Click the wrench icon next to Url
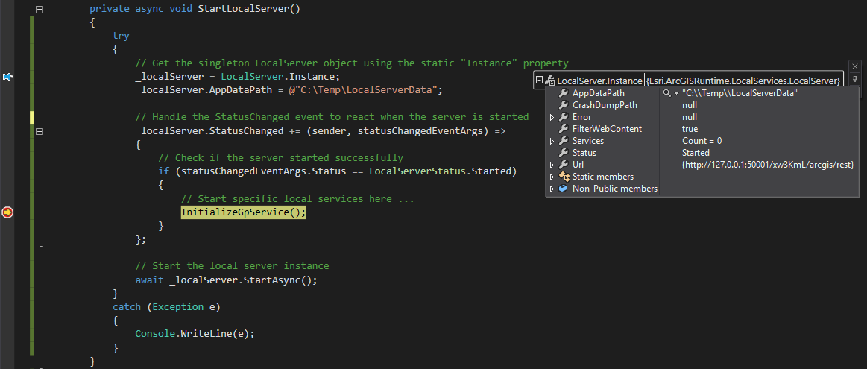The image size is (867, 369). tap(564, 165)
